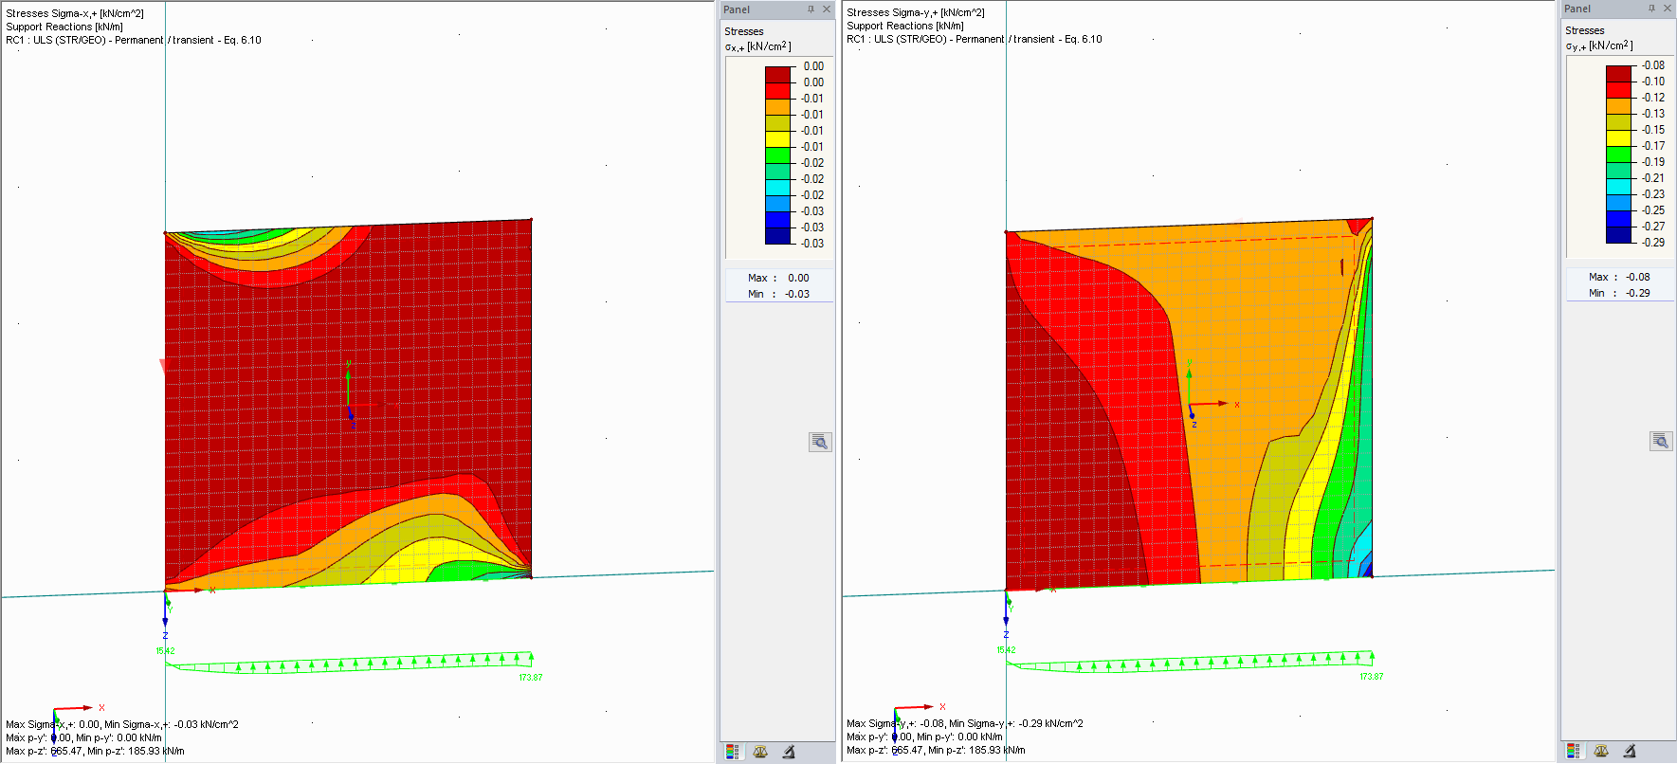Close the right Sigma-y Panel
Viewport: 1677px width, 764px height.
1668,9
